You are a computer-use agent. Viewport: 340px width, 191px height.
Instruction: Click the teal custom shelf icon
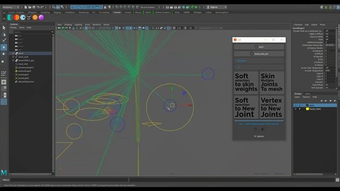pos(10,18)
